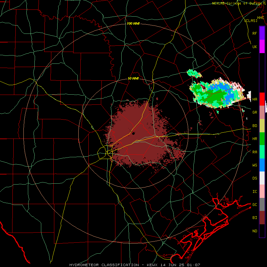Click the HR legend label
Image resolution: width=267 pixels, height=267 pixels.
pos(255,139)
